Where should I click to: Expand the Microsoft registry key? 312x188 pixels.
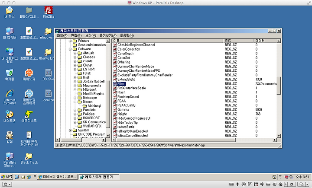click(x=75, y=90)
